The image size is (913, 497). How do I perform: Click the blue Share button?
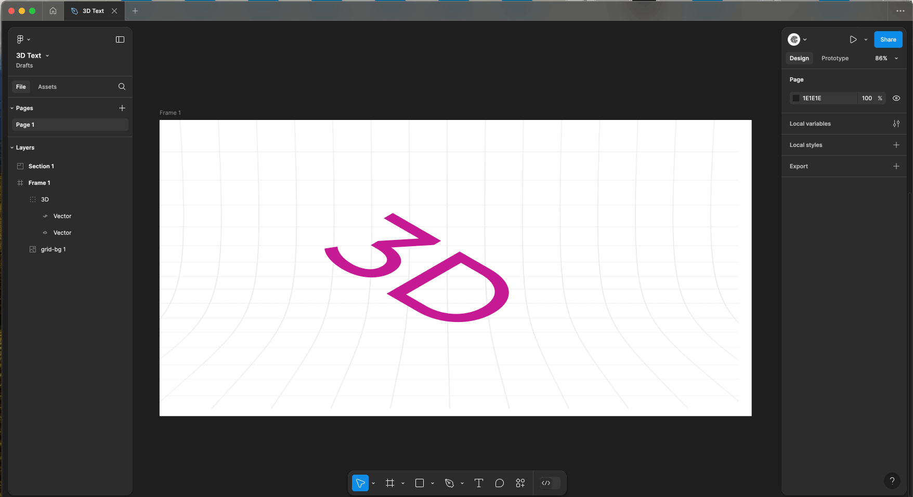tap(888, 39)
